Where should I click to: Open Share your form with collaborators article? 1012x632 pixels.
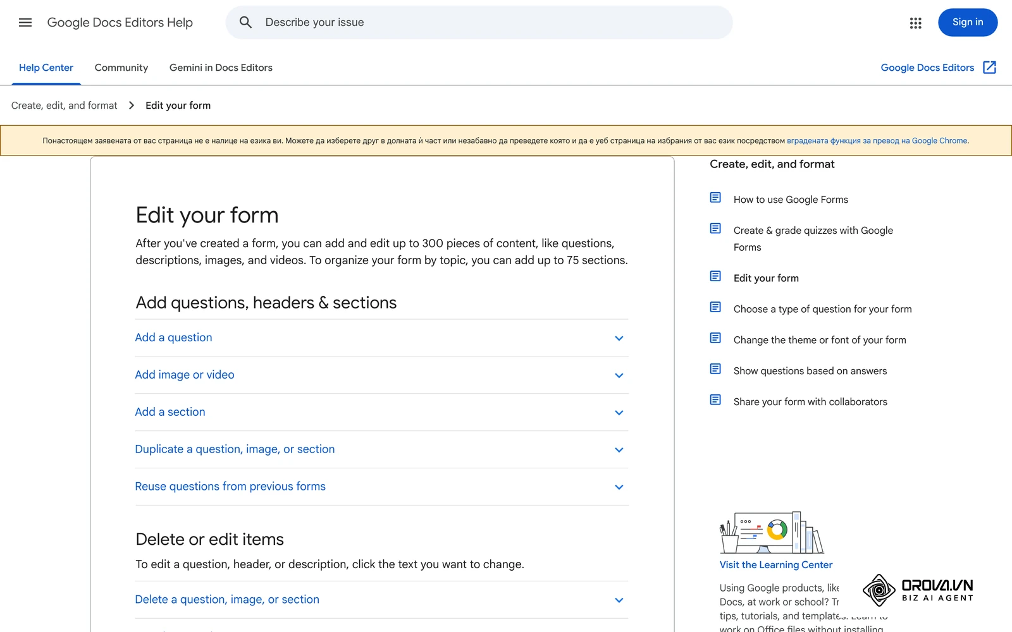pyautogui.click(x=810, y=402)
